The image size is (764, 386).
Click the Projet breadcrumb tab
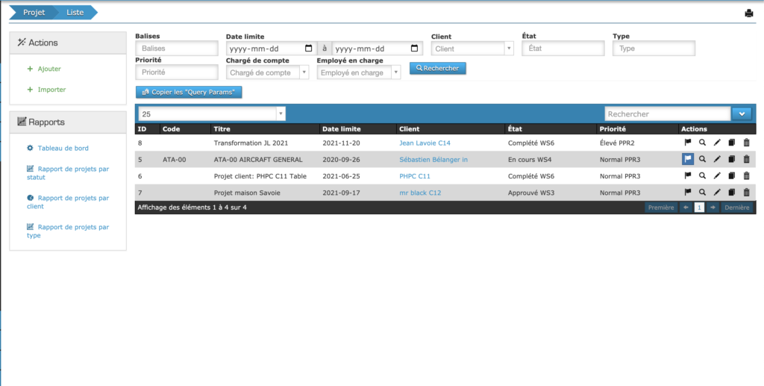(33, 13)
